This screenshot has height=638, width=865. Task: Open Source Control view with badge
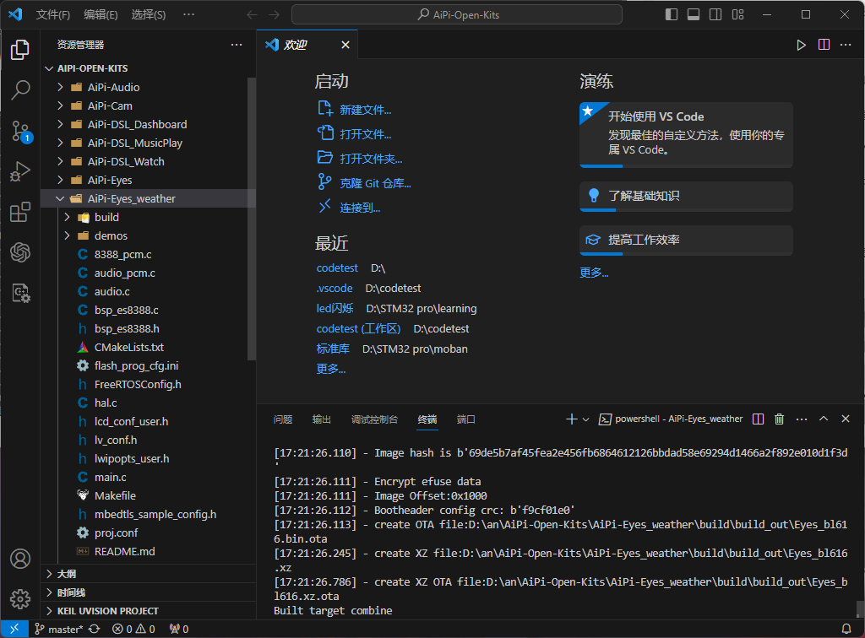pyautogui.click(x=20, y=131)
